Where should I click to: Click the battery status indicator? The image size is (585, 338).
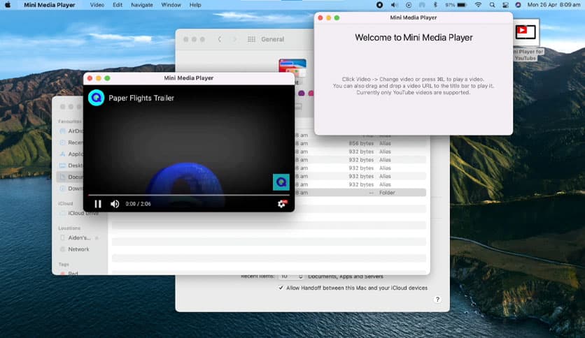[x=456, y=5]
